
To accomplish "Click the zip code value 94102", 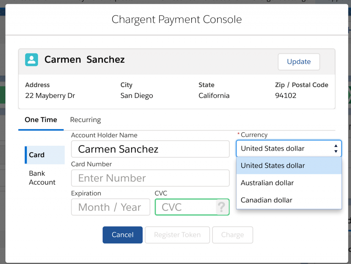I will tap(286, 96).
